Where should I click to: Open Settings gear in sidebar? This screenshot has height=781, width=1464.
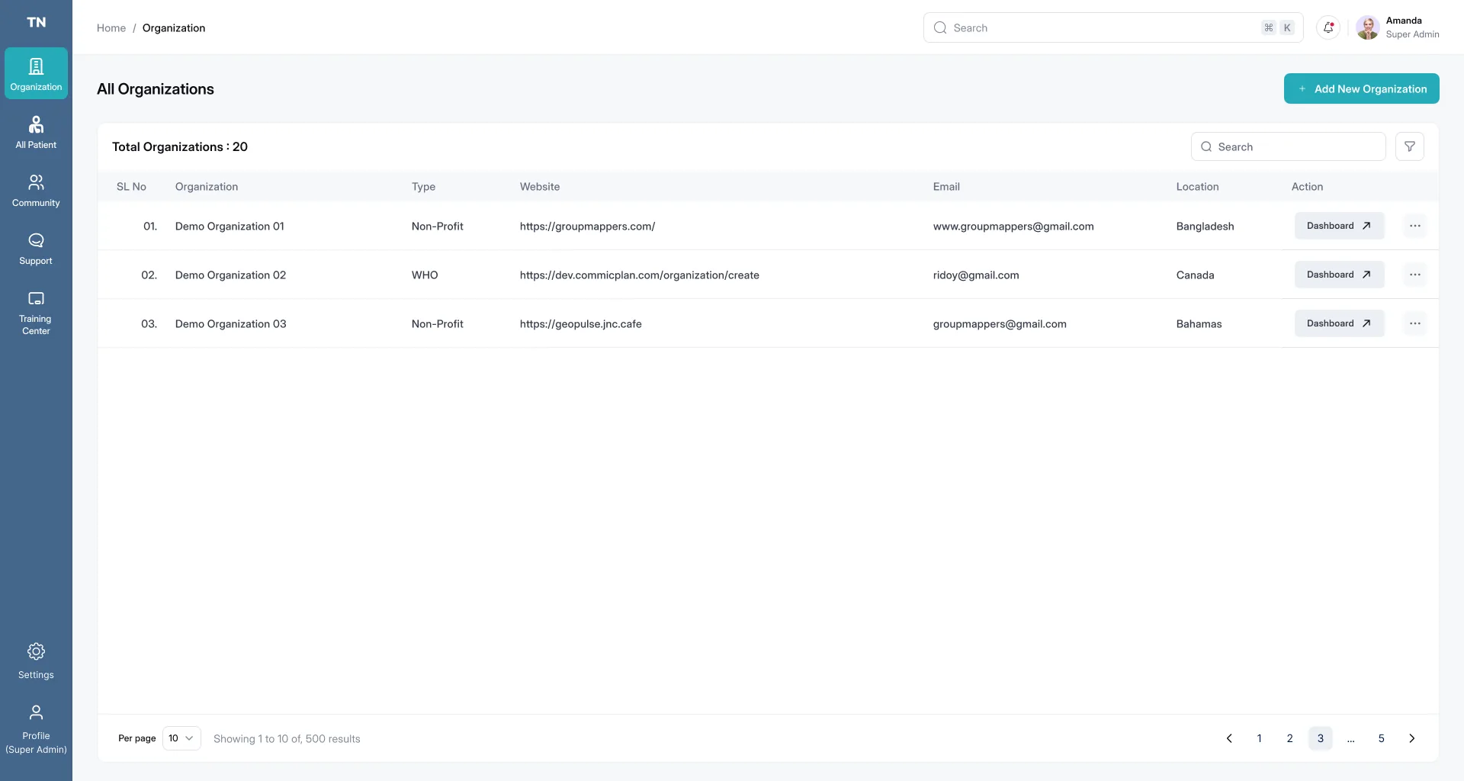pyautogui.click(x=36, y=660)
